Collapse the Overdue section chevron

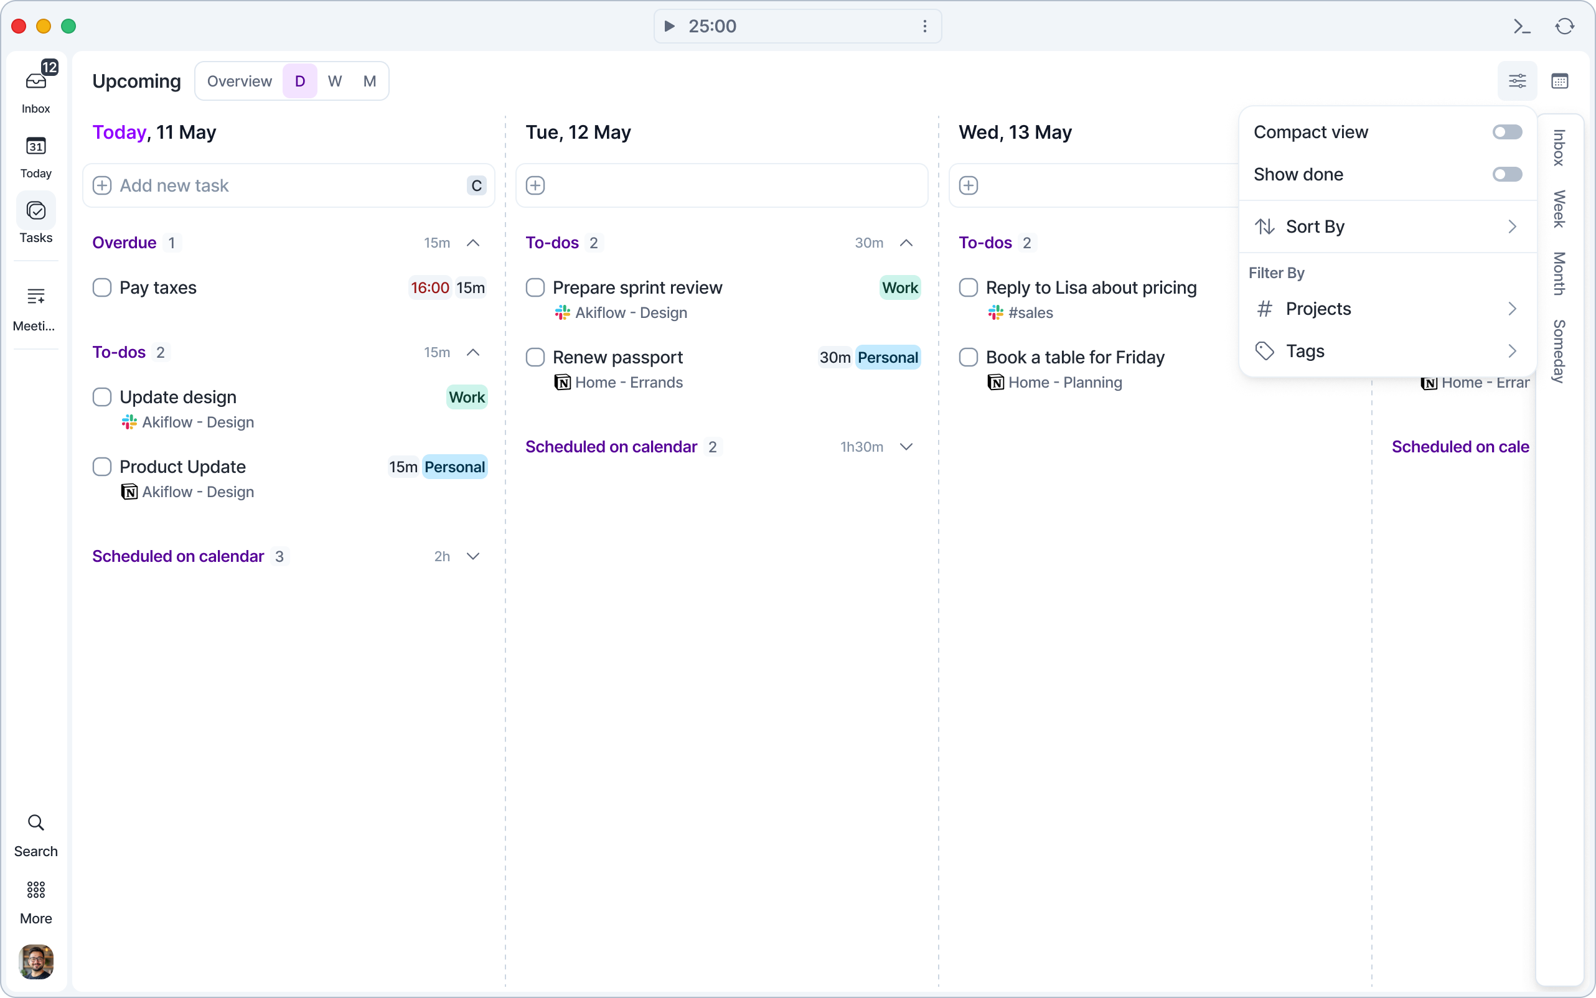473,243
